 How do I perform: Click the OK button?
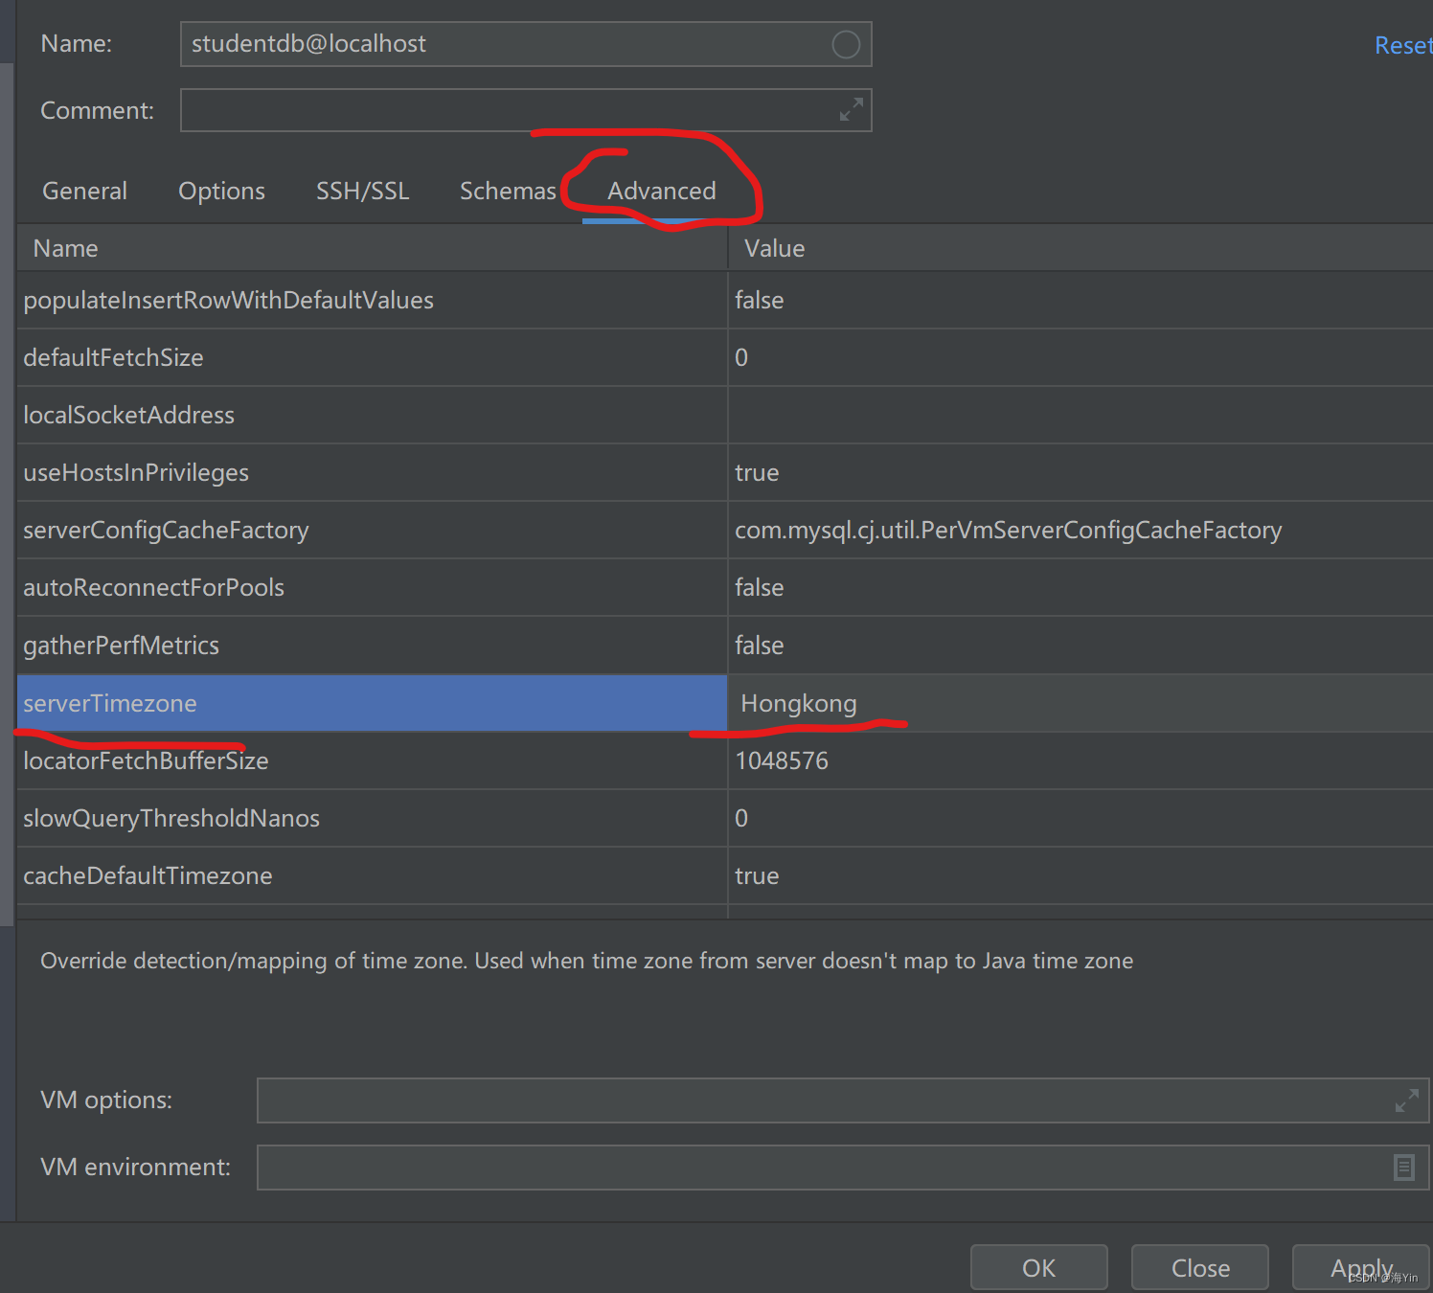pyautogui.click(x=1038, y=1268)
